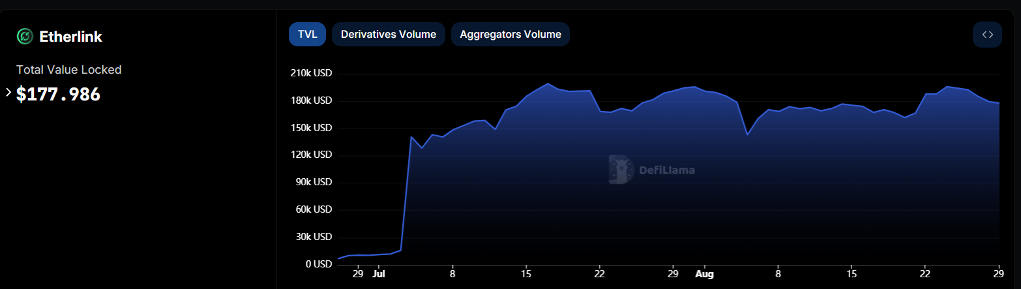Toggle the Aggregators Volume chart option

click(x=510, y=35)
